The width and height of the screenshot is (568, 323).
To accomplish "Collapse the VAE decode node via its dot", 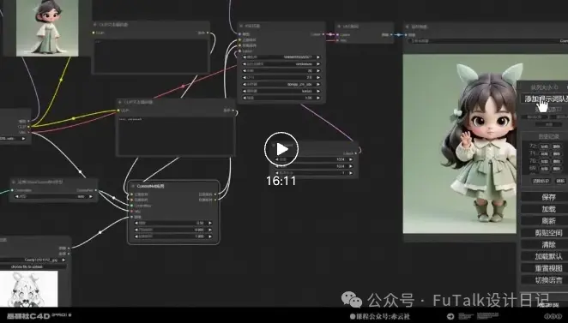I will pos(339,27).
